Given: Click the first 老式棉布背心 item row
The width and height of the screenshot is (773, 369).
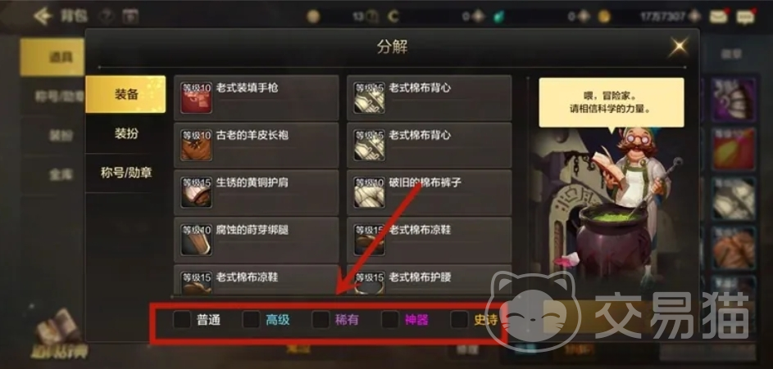Looking at the screenshot, I should (x=430, y=97).
